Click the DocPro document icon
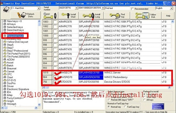 (x=5, y=83)
